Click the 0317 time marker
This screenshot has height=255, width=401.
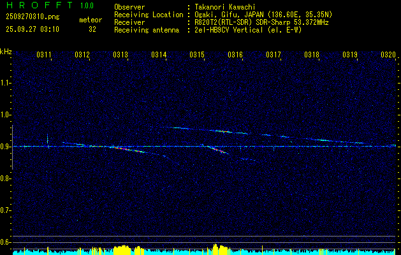pyautogui.click(x=273, y=54)
